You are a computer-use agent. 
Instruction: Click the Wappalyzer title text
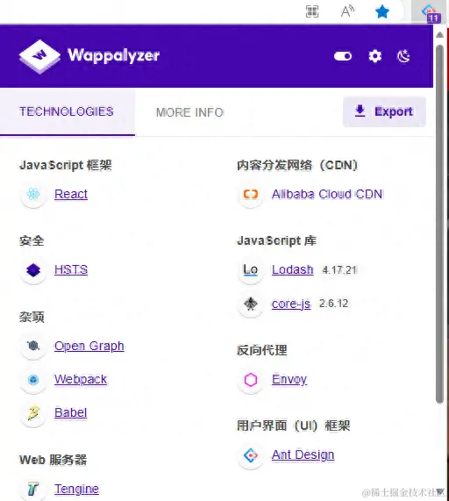point(114,55)
